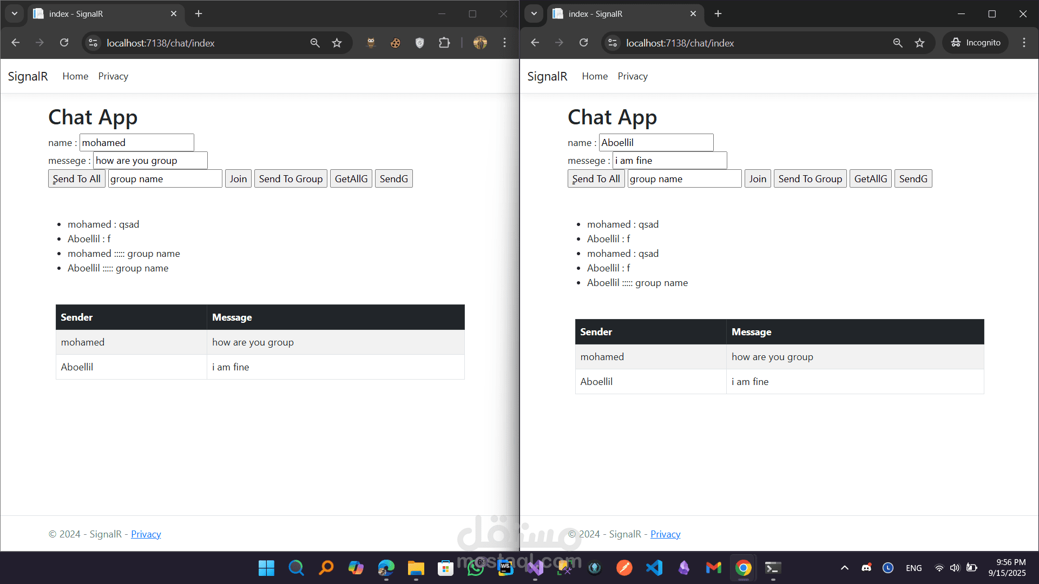Click zoom magnifier icon in right browser address bar
Screen dimensions: 1039x584
coord(897,43)
